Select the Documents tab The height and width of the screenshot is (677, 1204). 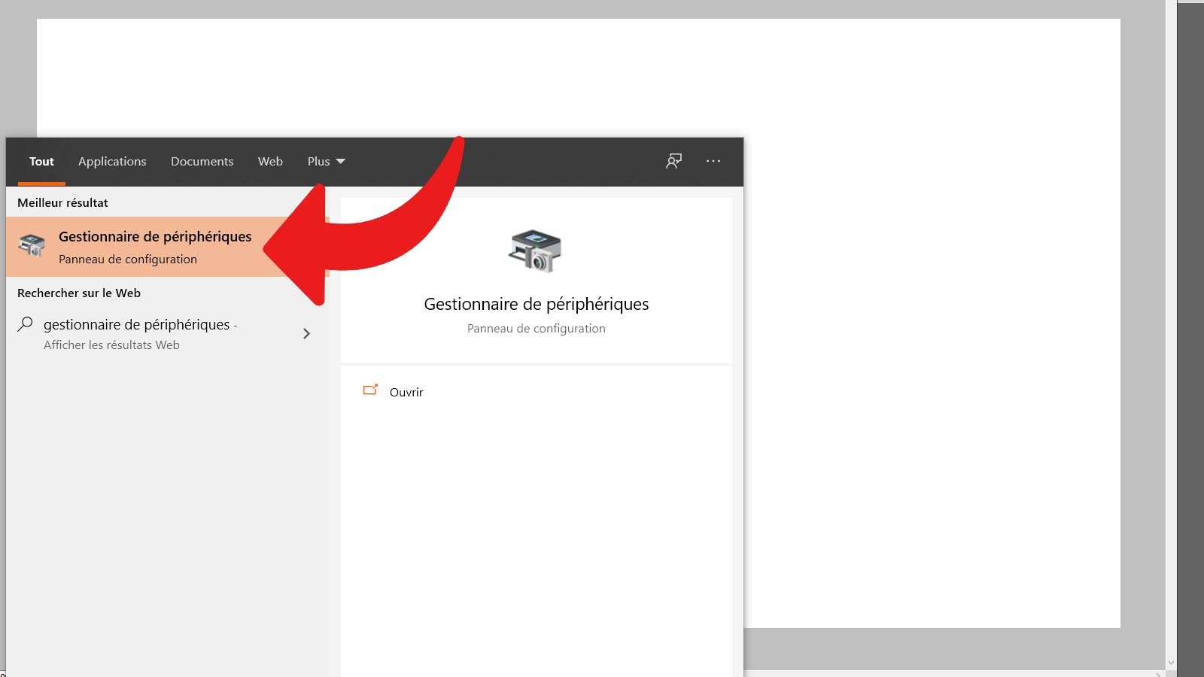pos(202,161)
